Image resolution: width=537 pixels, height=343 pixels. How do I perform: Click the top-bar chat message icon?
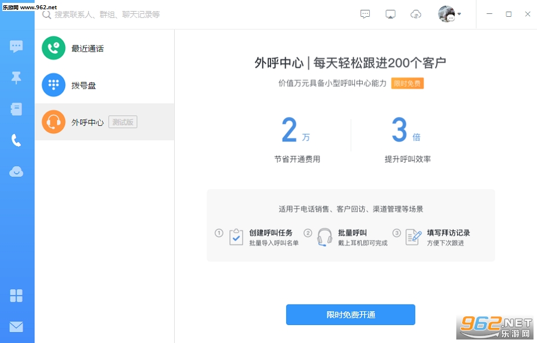365,14
